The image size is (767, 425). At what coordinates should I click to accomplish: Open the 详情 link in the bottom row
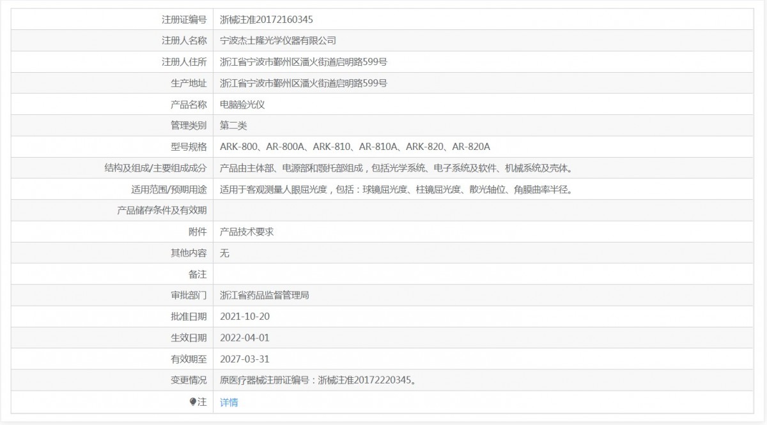pyautogui.click(x=229, y=402)
